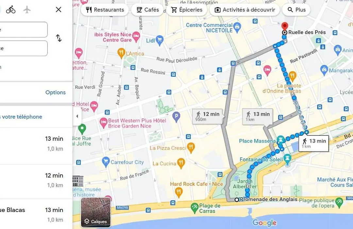Click the red destination pin at Ruelle des Prés
This screenshot has width=353, height=229.
[x=285, y=26]
